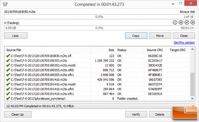
Task: Click the green check beside 20130705190353.m2ts
Action: (8, 60)
